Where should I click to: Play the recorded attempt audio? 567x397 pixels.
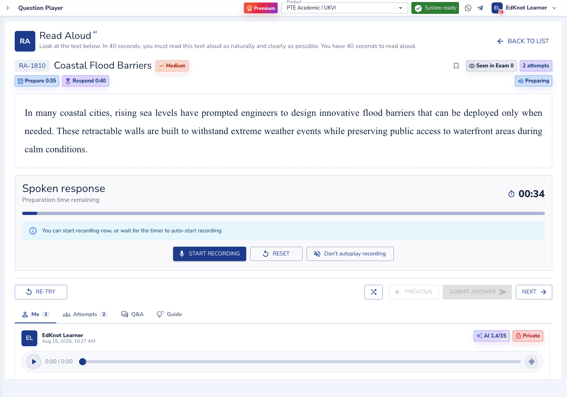click(x=34, y=362)
